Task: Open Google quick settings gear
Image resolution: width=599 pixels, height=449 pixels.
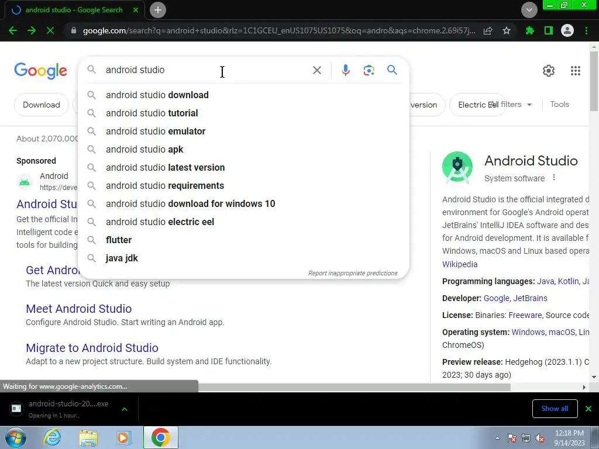Action: point(549,71)
